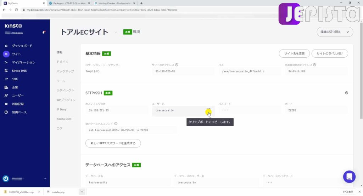Open 企業 company page in sidebar
The image size is (363, 196).
pos(15,87)
